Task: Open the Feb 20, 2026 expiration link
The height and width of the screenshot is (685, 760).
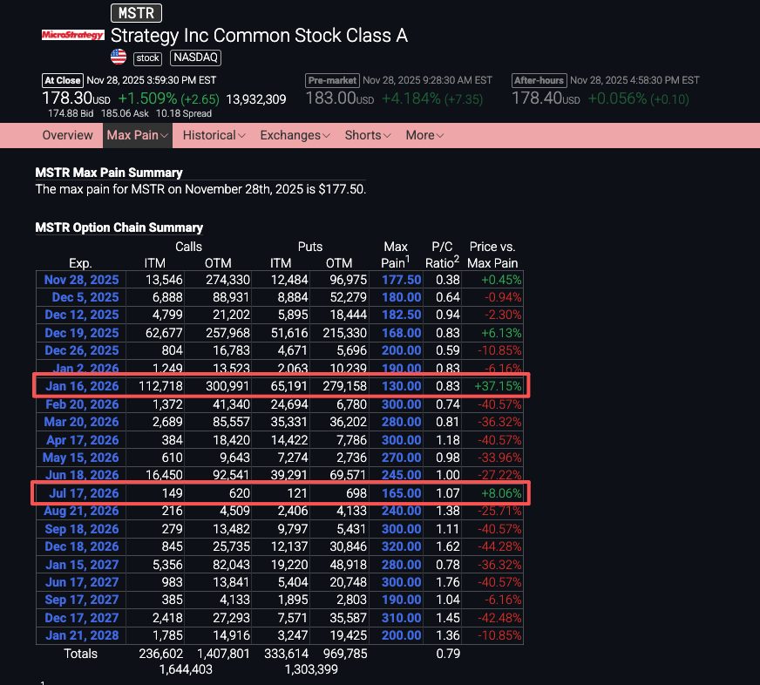Action: [x=82, y=404]
